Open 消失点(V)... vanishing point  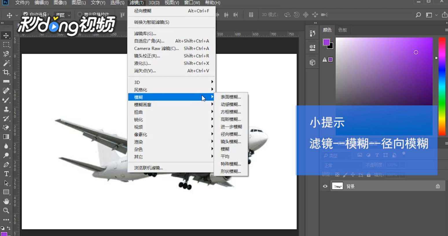point(171,71)
